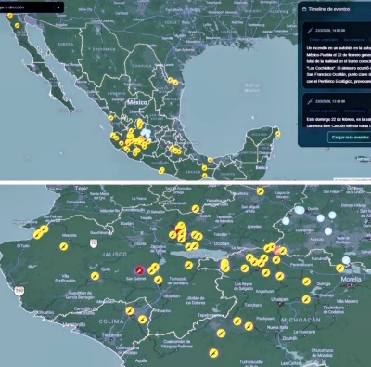371x367 pixels.
Task: Click the México country label on upper map
Action: pos(137,102)
